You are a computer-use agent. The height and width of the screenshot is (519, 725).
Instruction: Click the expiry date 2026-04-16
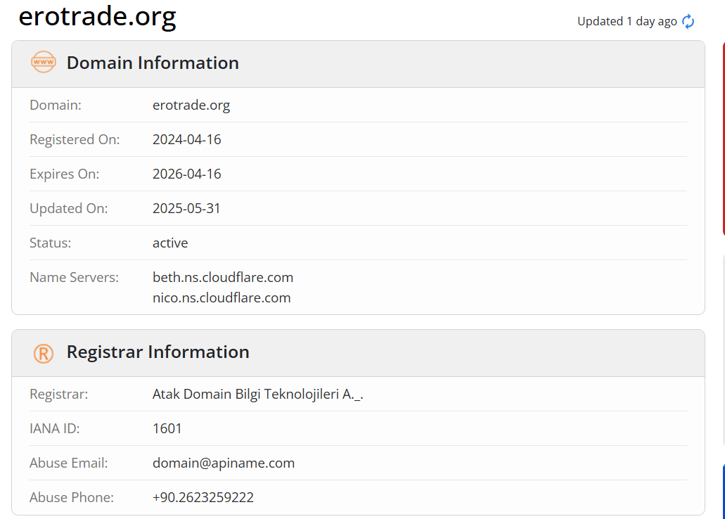point(187,174)
